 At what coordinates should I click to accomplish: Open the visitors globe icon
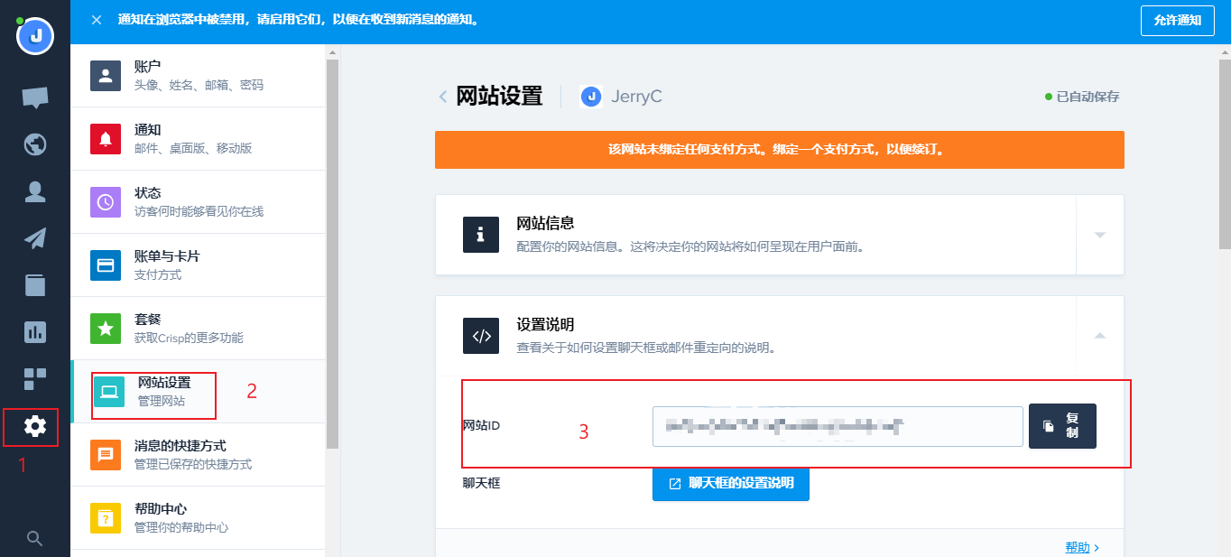coord(34,144)
